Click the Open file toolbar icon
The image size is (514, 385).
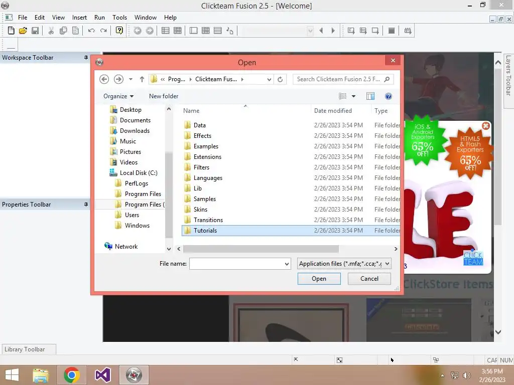click(x=23, y=31)
